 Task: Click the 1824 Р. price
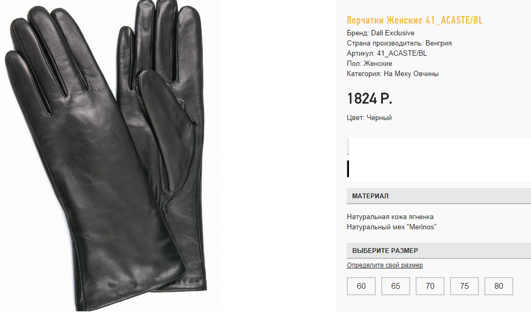click(x=369, y=99)
